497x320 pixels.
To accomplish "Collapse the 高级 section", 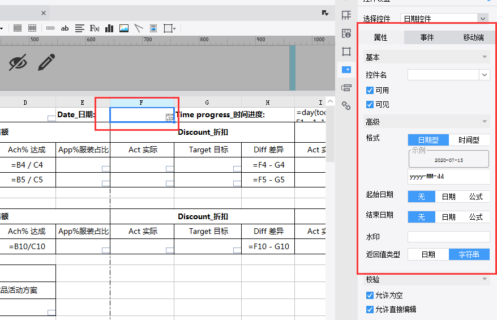I will [485, 121].
